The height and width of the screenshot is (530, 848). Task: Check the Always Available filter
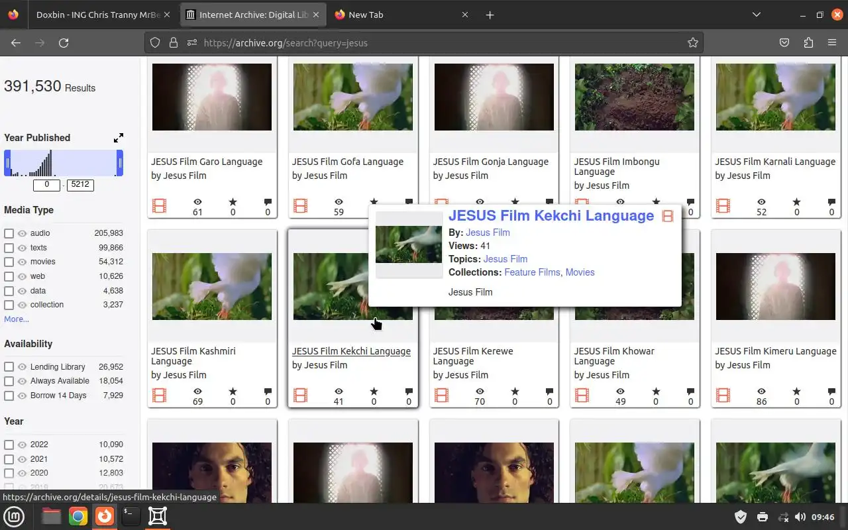coord(9,381)
